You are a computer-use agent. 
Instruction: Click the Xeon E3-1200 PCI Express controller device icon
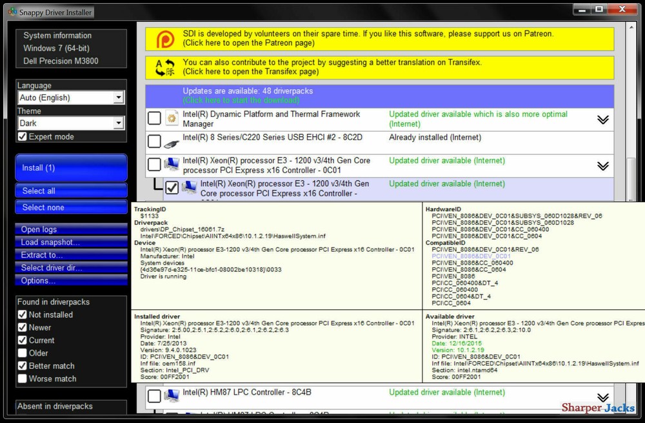pos(172,164)
